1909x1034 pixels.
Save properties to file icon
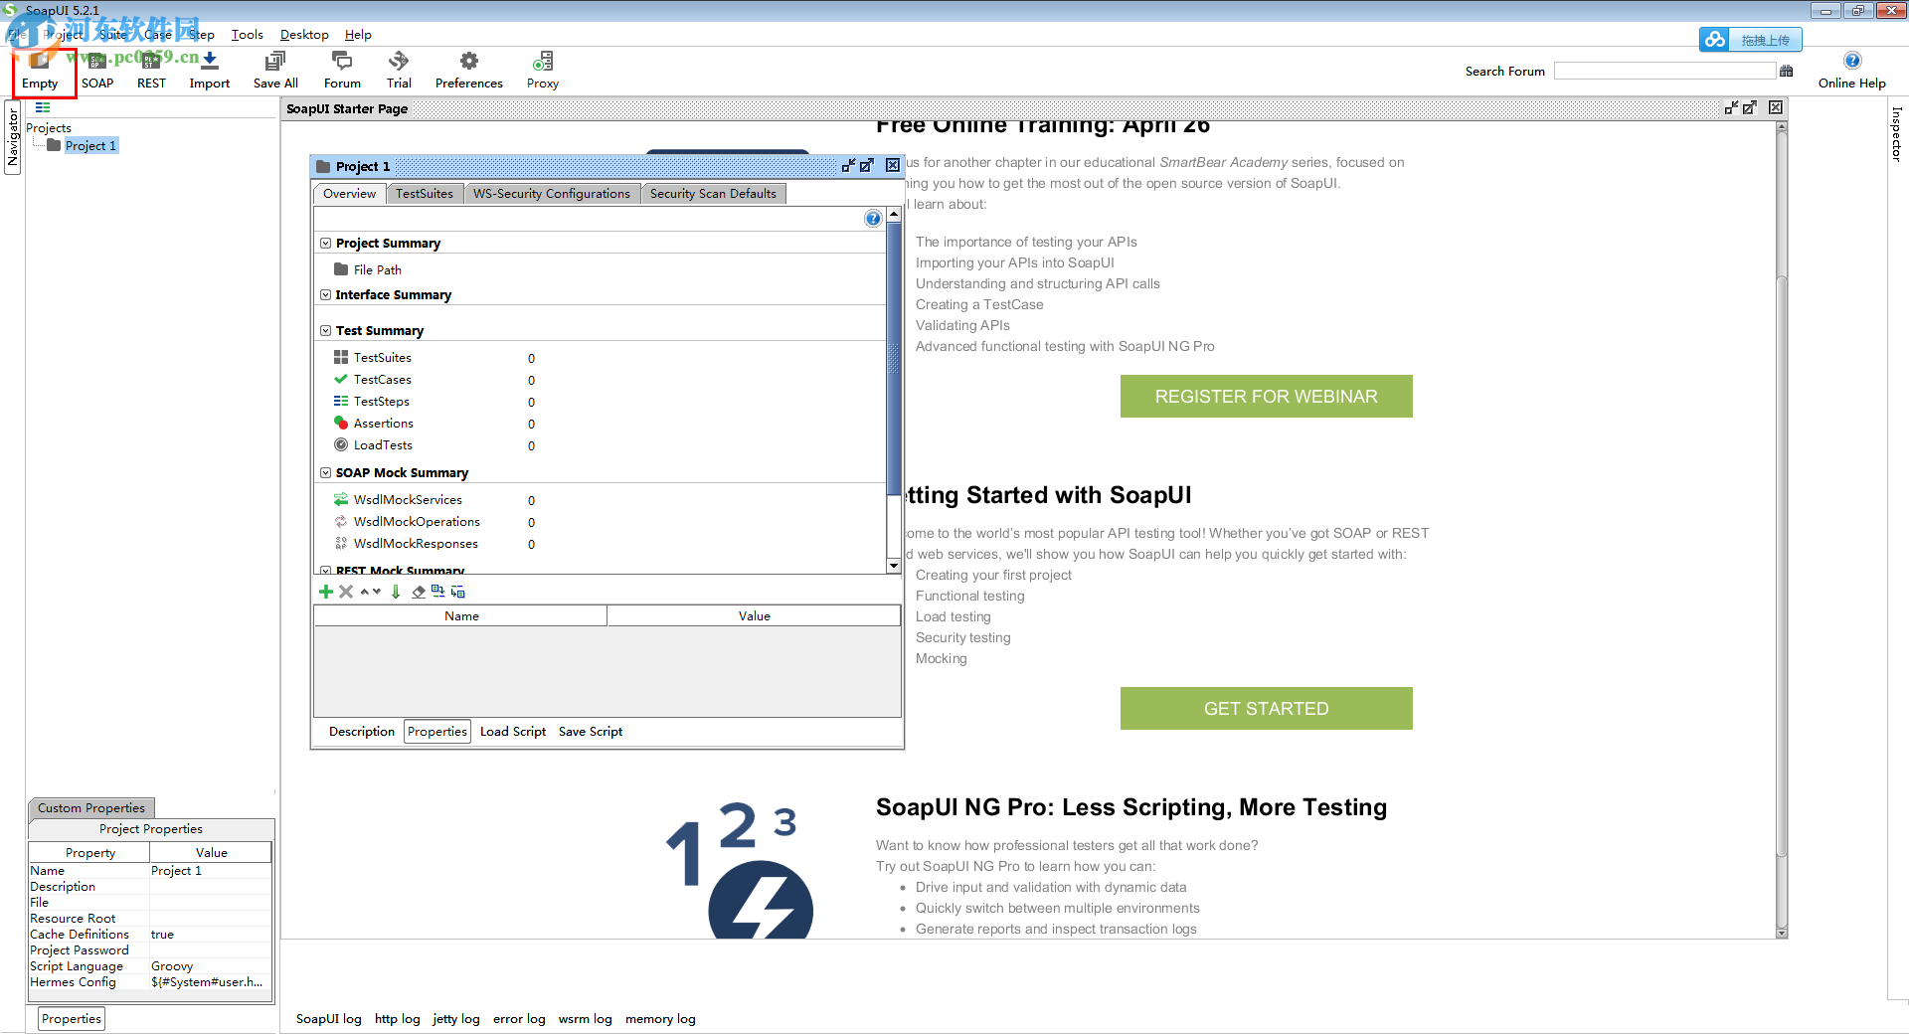click(457, 592)
